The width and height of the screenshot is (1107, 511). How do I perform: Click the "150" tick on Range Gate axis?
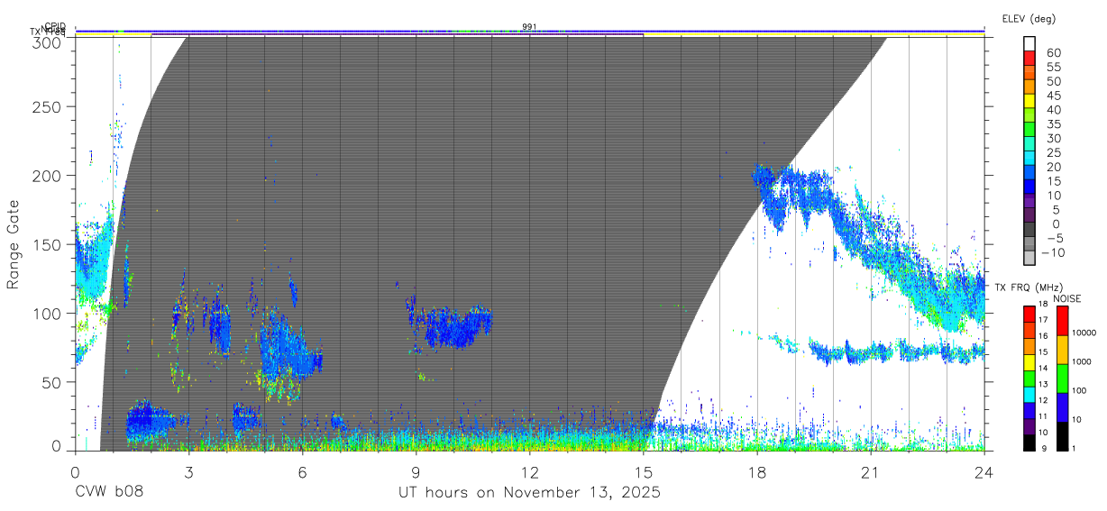[48, 244]
